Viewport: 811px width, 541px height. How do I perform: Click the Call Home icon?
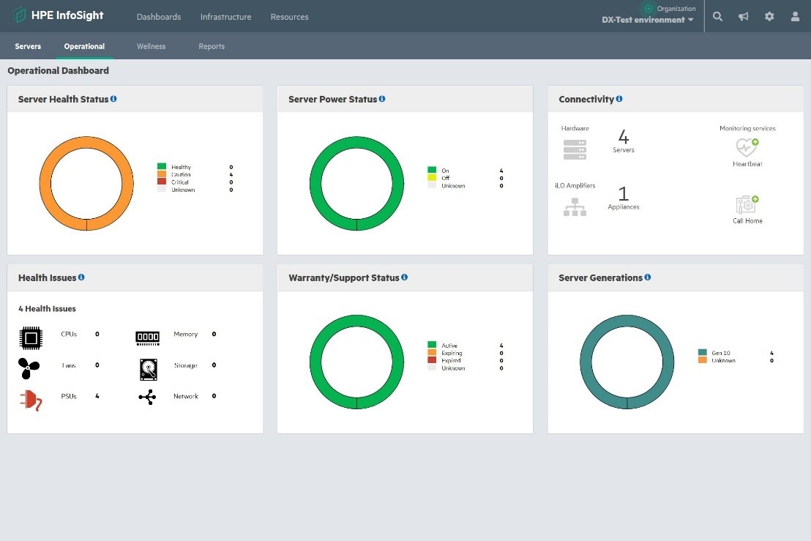[x=747, y=204]
